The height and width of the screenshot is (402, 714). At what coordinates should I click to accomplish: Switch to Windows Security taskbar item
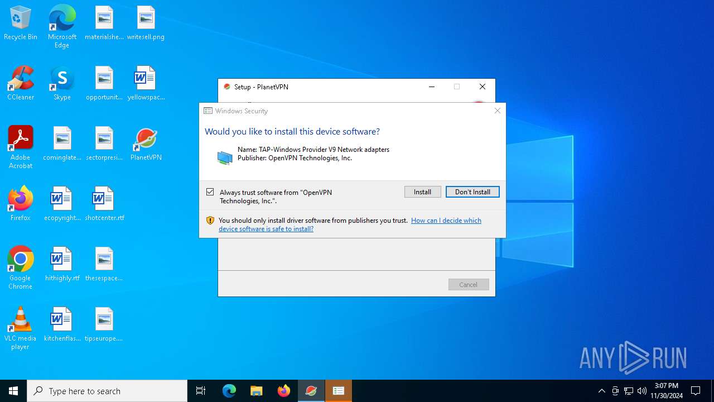click(339, 391)
